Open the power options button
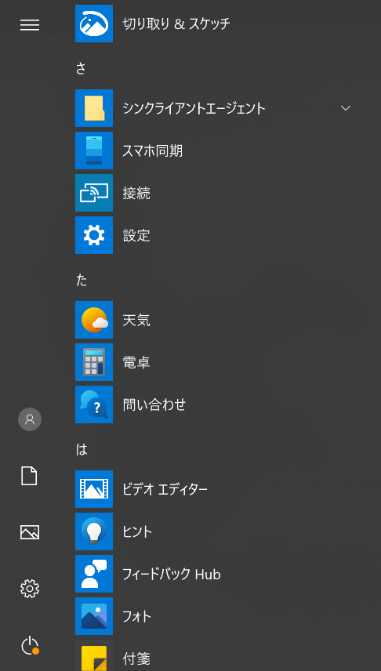Image resolution: width=381 pixels, height=671 pixels. 30,646
